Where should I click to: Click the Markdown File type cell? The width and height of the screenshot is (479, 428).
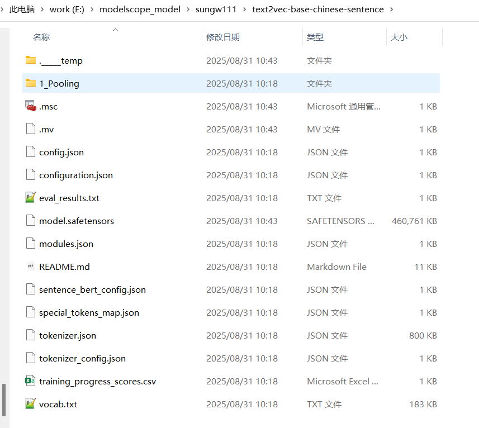point(336,267)
